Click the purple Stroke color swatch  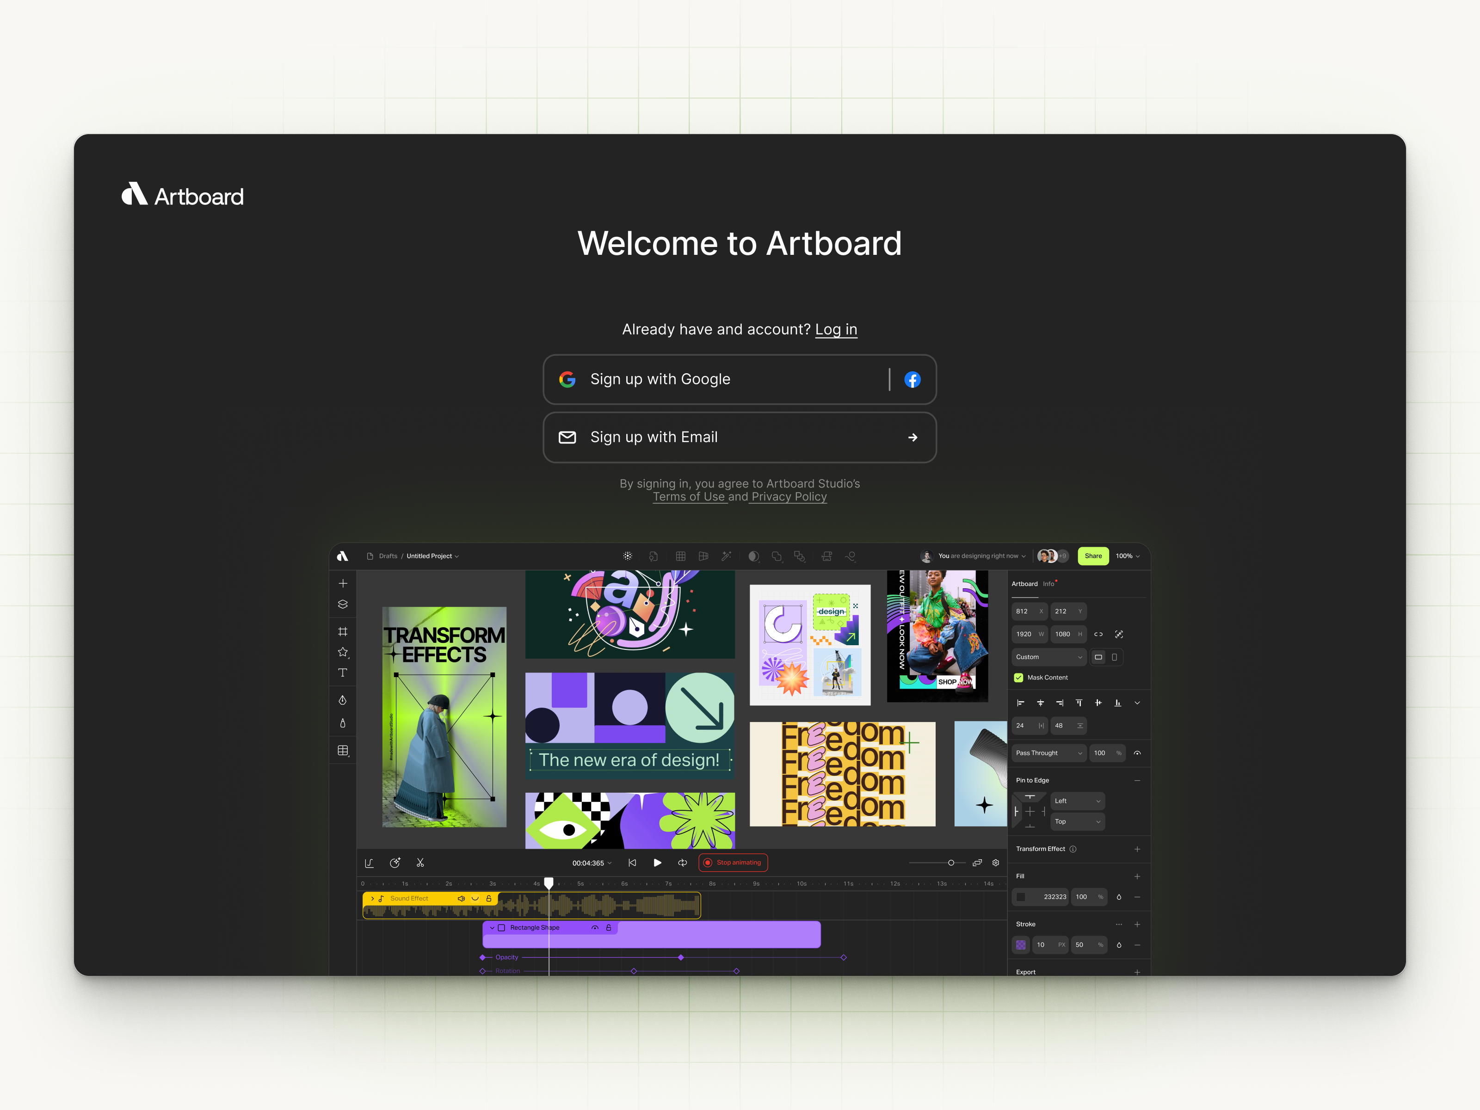point(1020,945)
